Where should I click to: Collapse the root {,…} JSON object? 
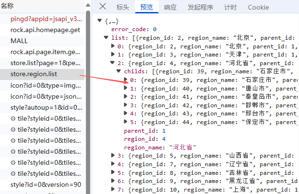click(99, 21)
